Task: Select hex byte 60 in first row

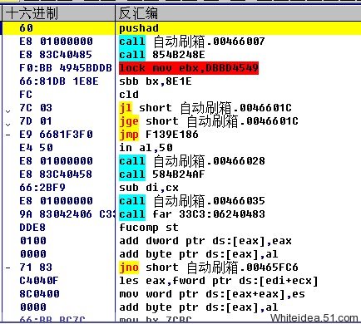Action: click(x=27, y=28)
